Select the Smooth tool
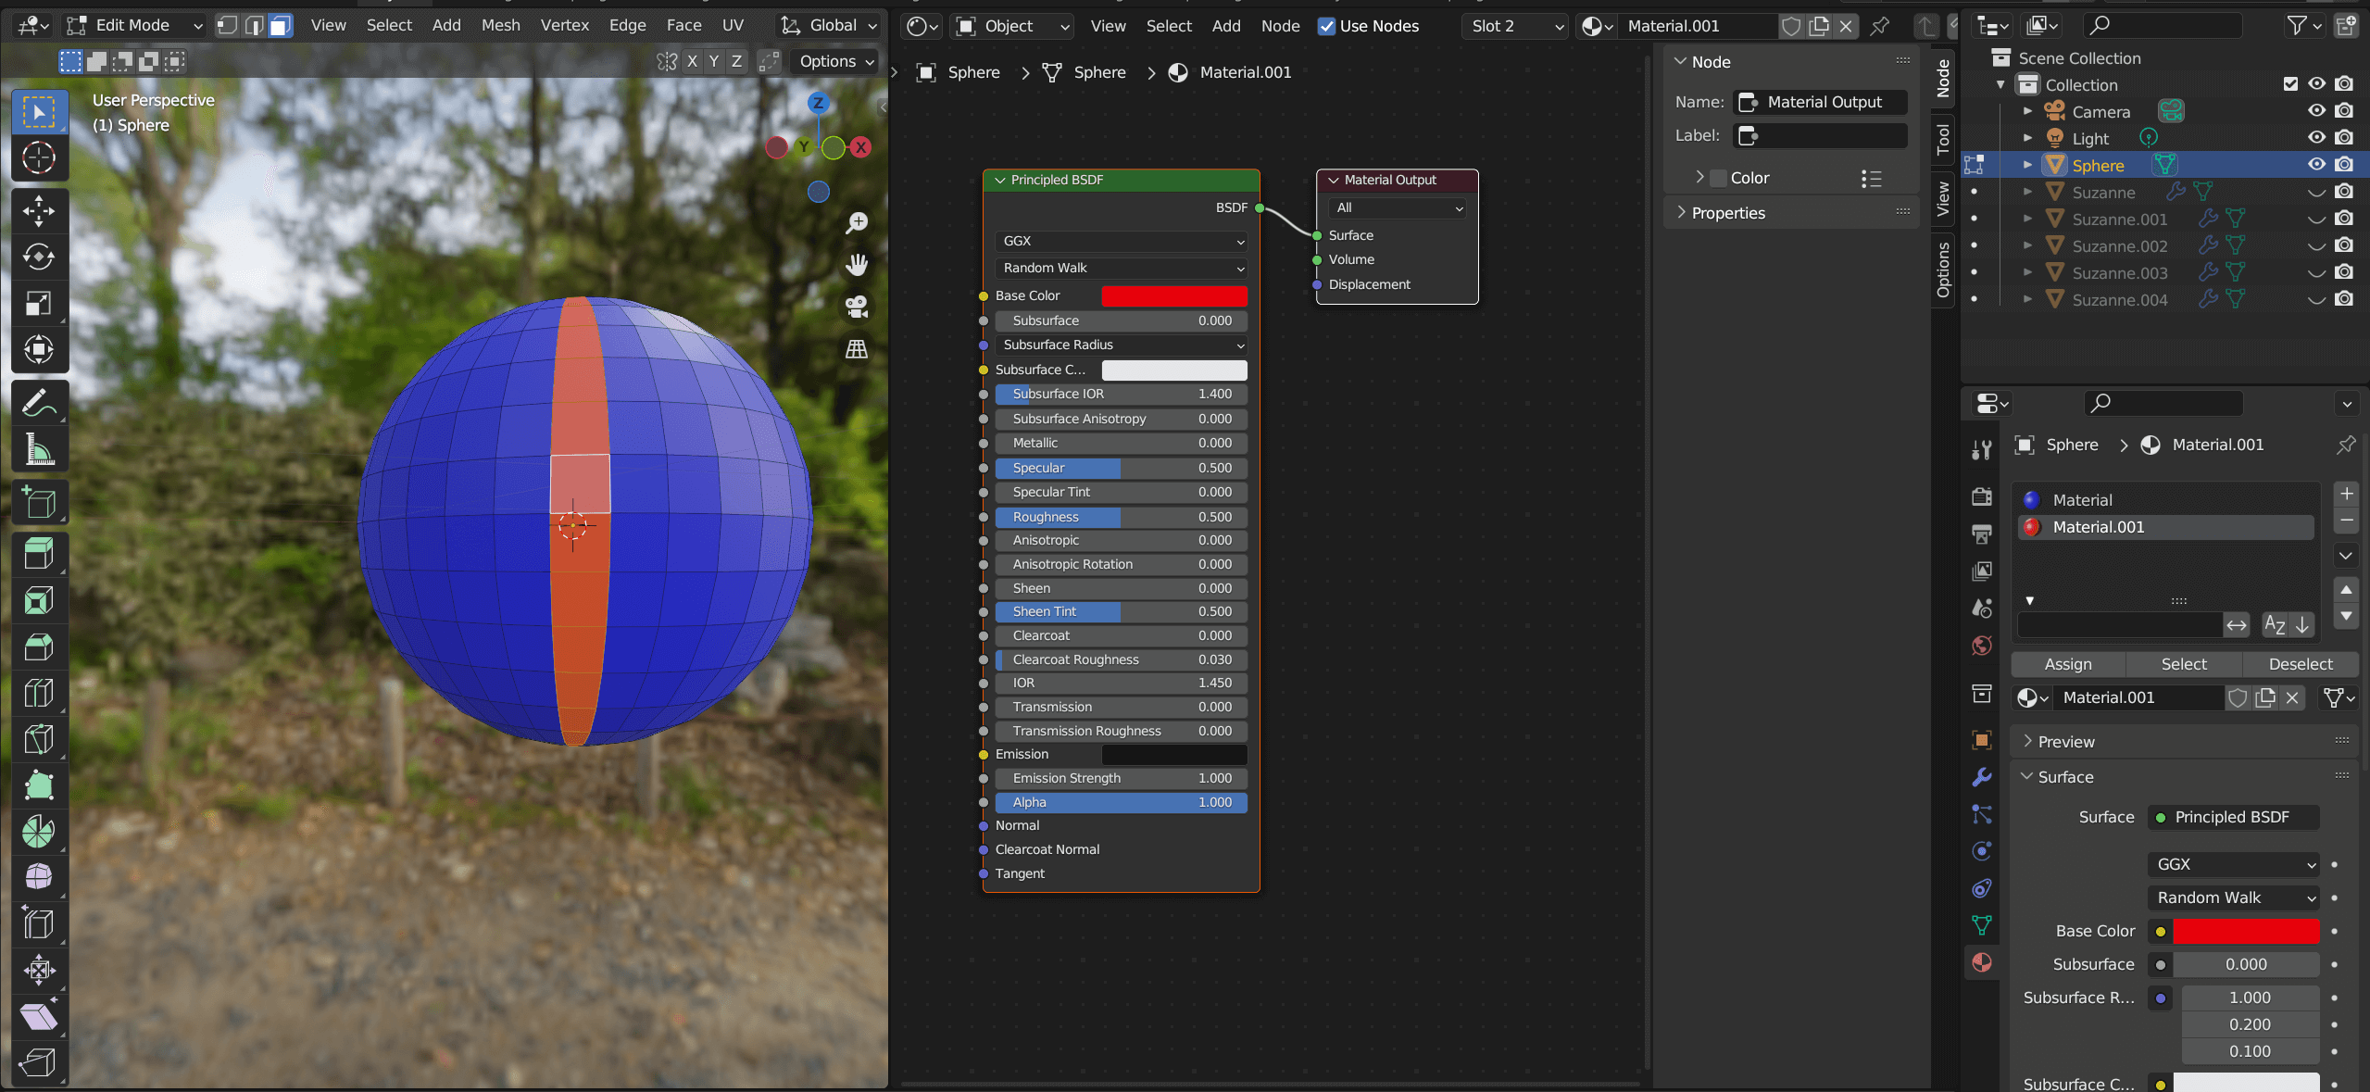The width and height of the screenshot is (2370, 1092). pos(39,877)
